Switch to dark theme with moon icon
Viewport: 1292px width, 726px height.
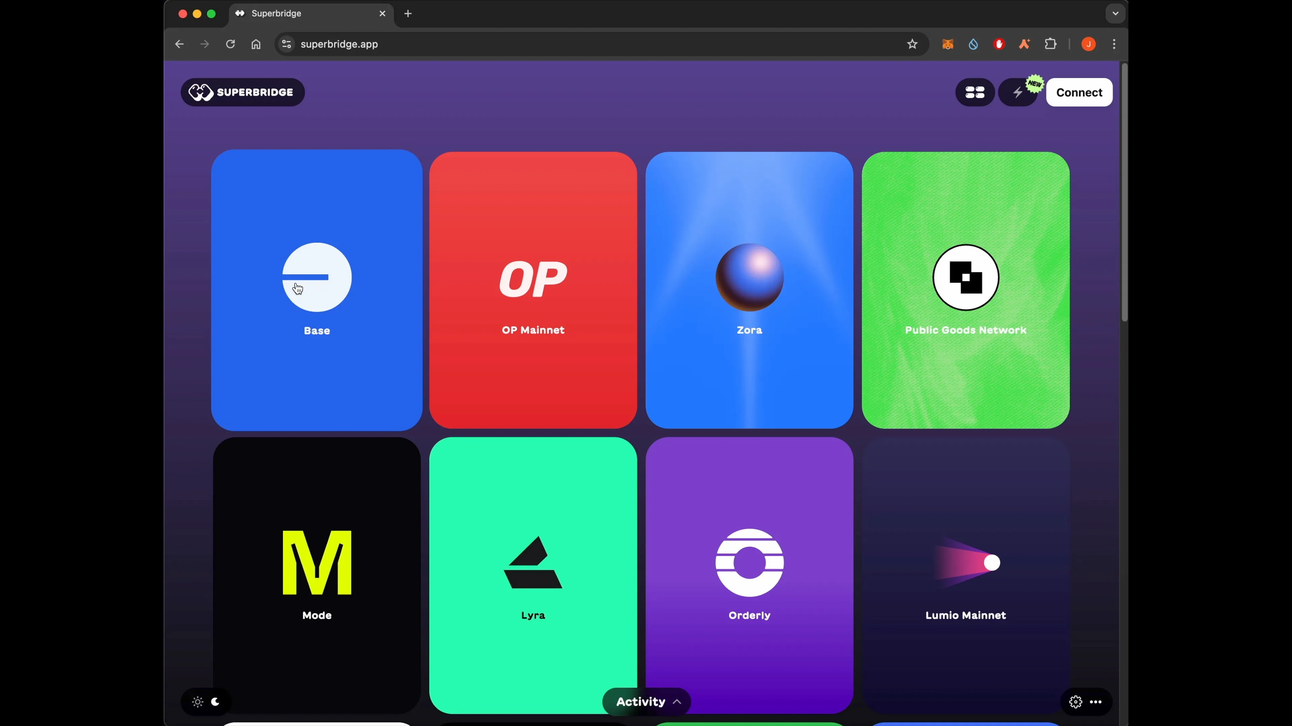[x=216, y=701]
